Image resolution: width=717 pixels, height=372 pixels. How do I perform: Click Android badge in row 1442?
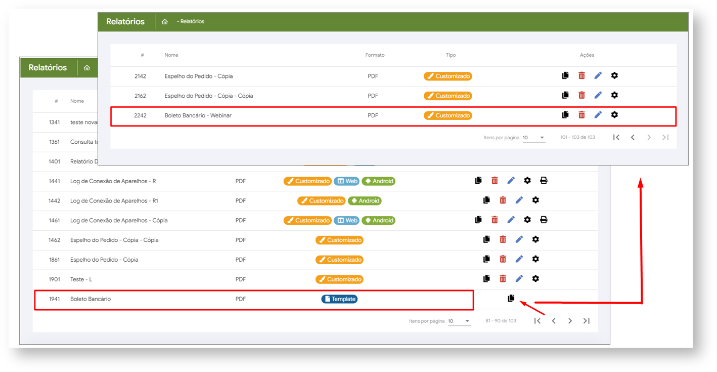coord(365,201)
